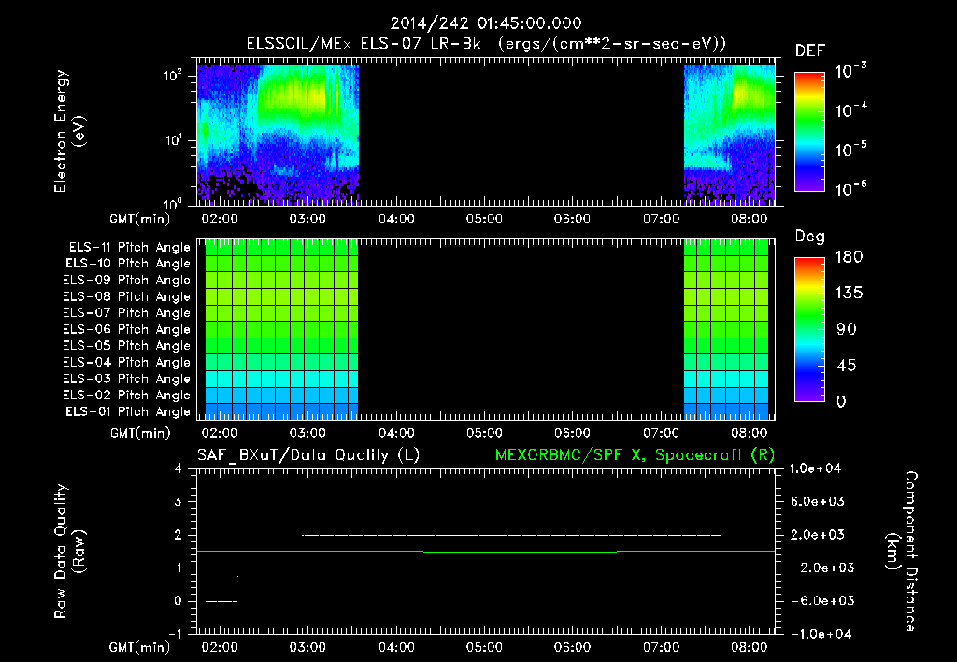Select the ELS-11 Pitch Angle label
This screenshot has width=957, height=662.
point(129,248)
